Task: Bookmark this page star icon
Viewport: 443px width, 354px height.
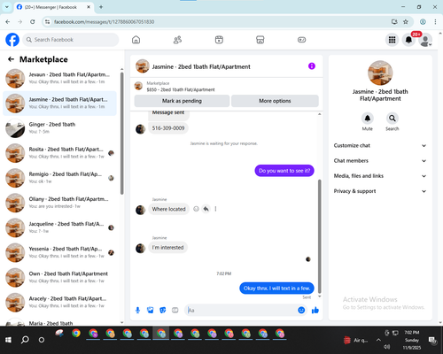Action: pyautogui.click(x=406, y=21)
